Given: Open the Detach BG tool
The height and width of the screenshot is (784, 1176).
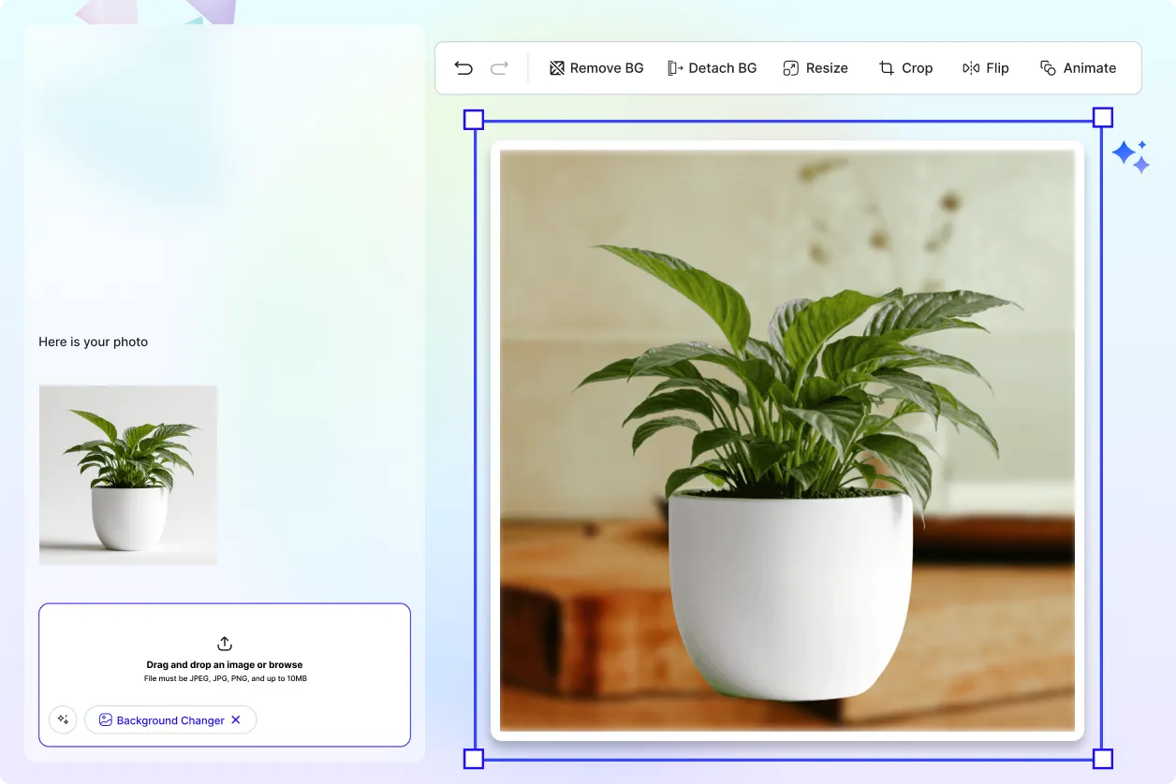Looking at the screenshot, I should coord(712,67).
